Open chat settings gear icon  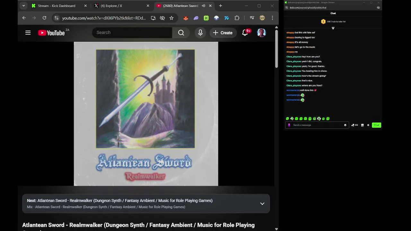pyautogui.click(x=368, y=125)
